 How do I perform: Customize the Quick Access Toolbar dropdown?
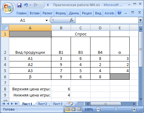pos(48,5)
